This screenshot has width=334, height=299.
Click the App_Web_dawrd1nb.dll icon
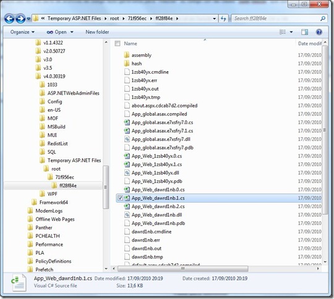click(x=127, y=215)
